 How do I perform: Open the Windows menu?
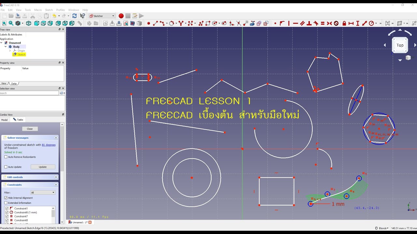pyautogui.click(x=74, y=10)
